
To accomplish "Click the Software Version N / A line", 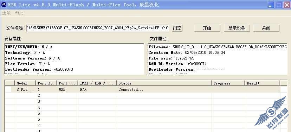I will point(32,58).
